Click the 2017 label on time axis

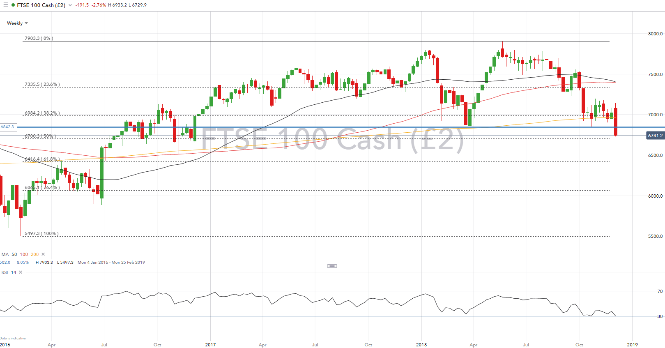point(210,345)
